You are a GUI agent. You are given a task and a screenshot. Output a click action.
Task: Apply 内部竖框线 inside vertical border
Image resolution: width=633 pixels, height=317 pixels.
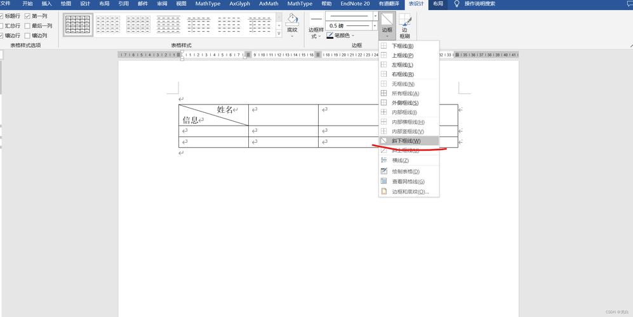pyautogui.click(x=408, y=131)
